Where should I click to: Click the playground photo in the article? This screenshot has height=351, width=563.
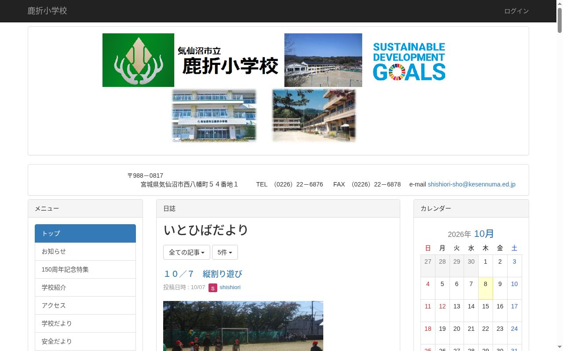point(243,326)
